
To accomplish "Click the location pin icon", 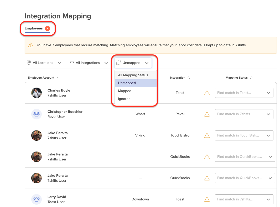I will click(29, 63).
